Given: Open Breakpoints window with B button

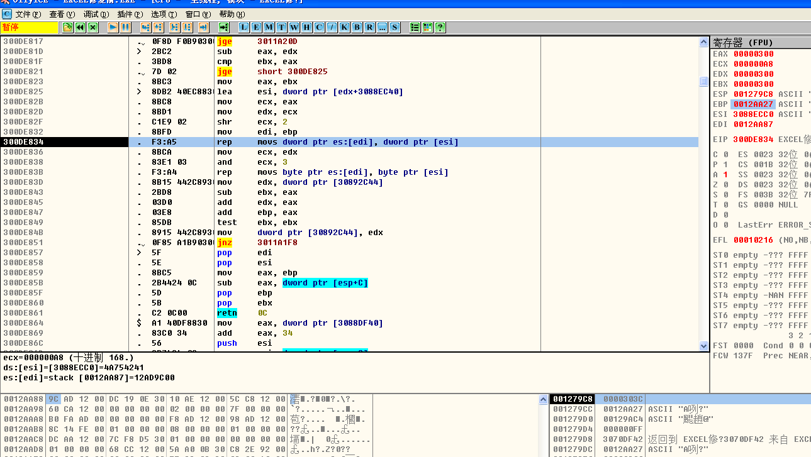Looking at the screenshot, I should 357,27.
